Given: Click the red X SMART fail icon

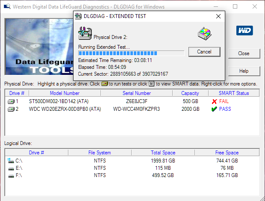Looking at the screenshot, I should 214,101.
